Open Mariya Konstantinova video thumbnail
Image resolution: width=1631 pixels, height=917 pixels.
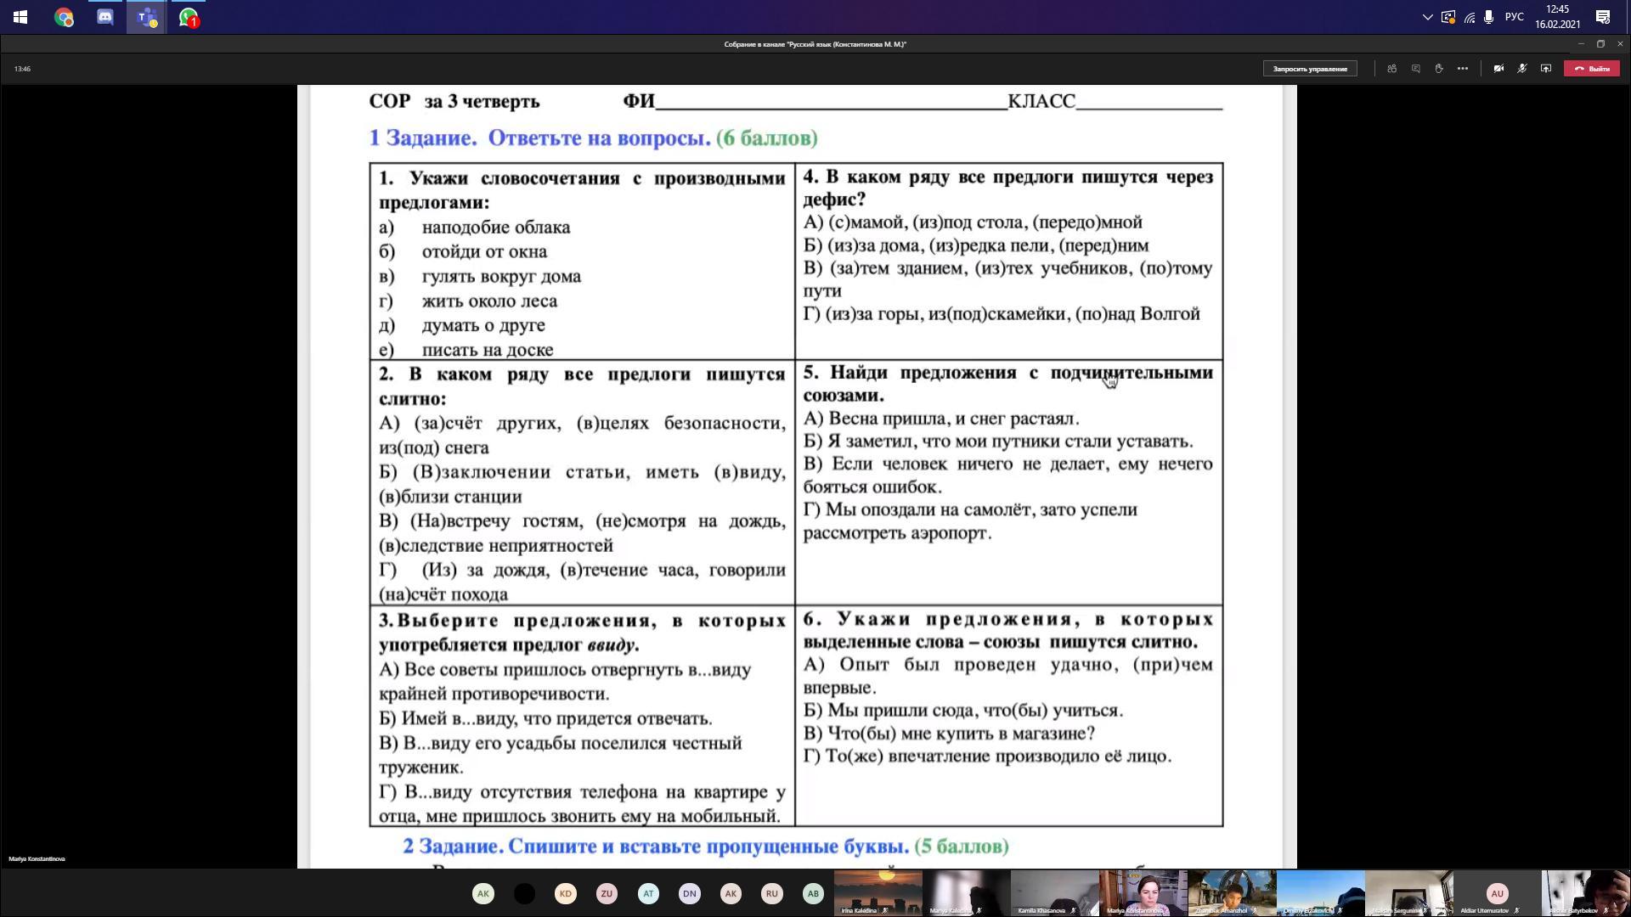point(1143,893)
